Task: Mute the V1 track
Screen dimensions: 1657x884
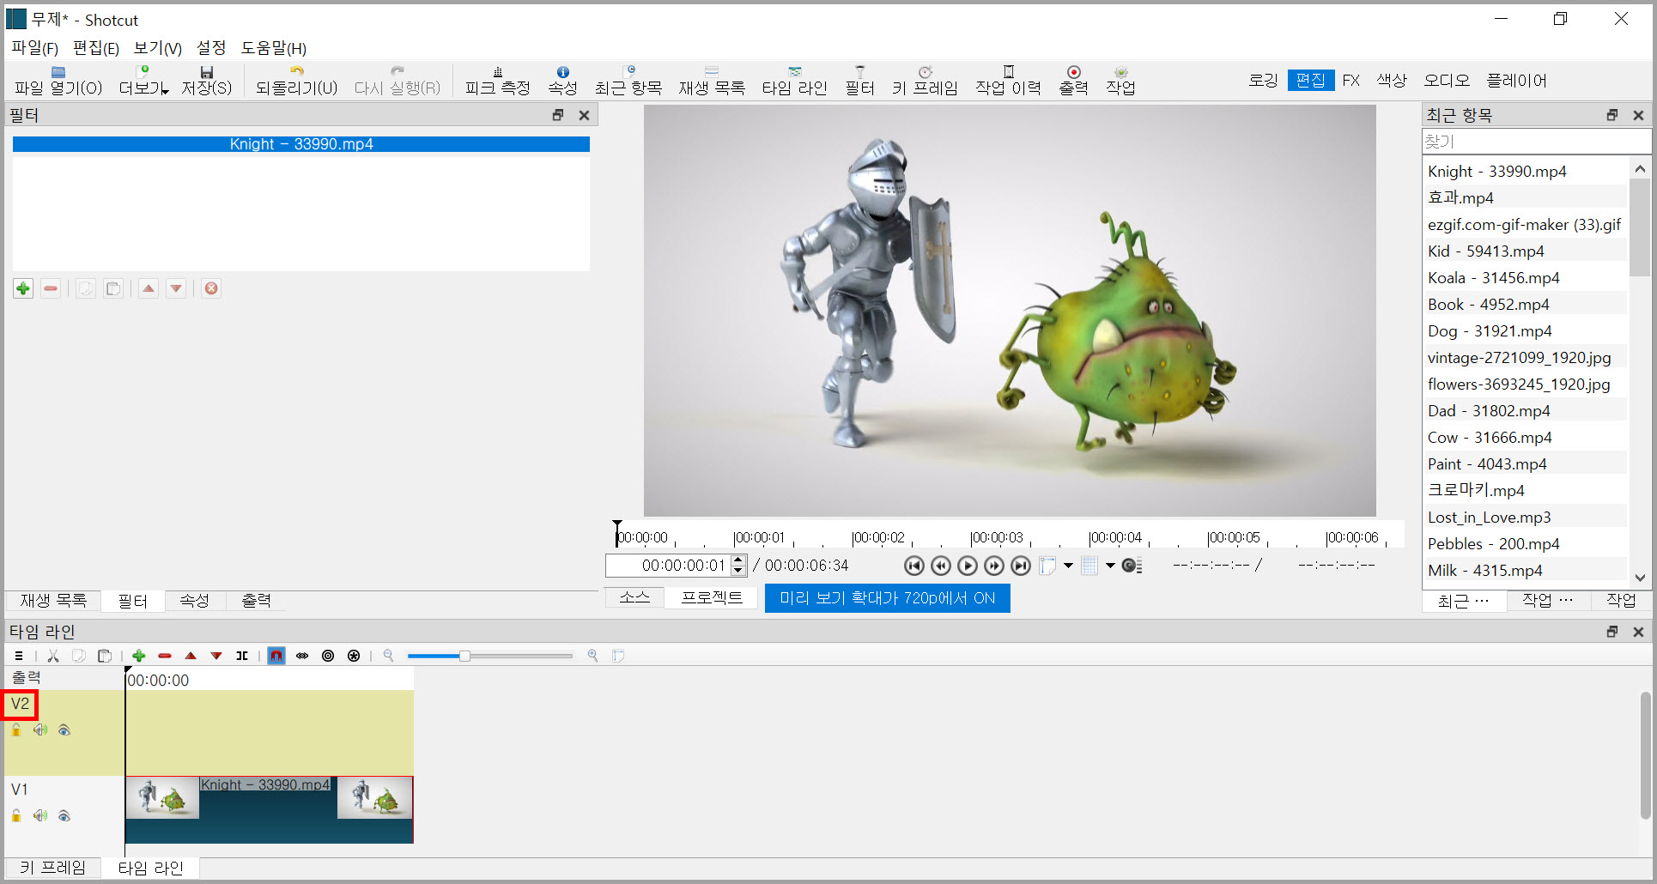Action: [x=40, y=815]
